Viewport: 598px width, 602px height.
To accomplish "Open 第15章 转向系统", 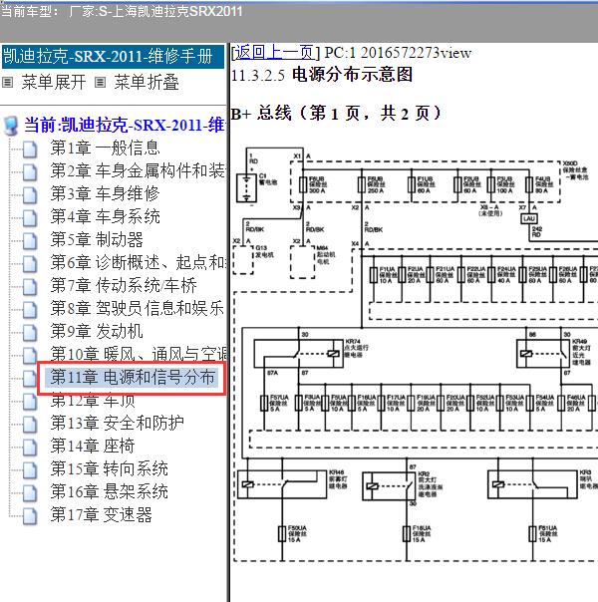I will coord(109,468).
